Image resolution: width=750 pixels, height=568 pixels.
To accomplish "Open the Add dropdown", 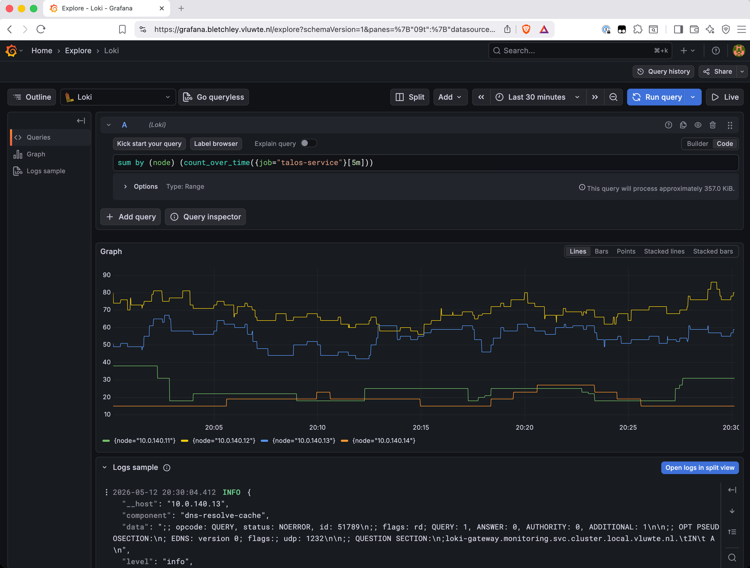I will pyautogui.click(x=450, y=97).
